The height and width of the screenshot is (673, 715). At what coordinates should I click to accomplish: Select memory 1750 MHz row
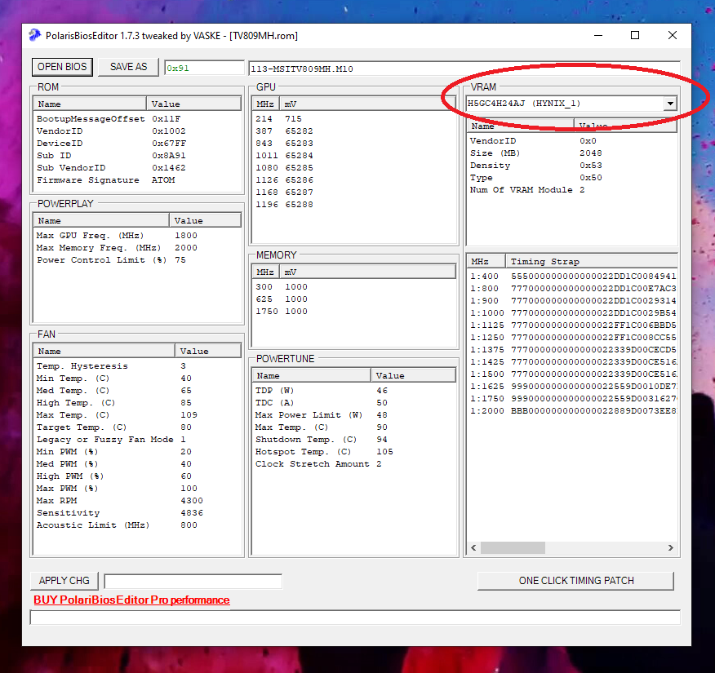click(354, 312)
